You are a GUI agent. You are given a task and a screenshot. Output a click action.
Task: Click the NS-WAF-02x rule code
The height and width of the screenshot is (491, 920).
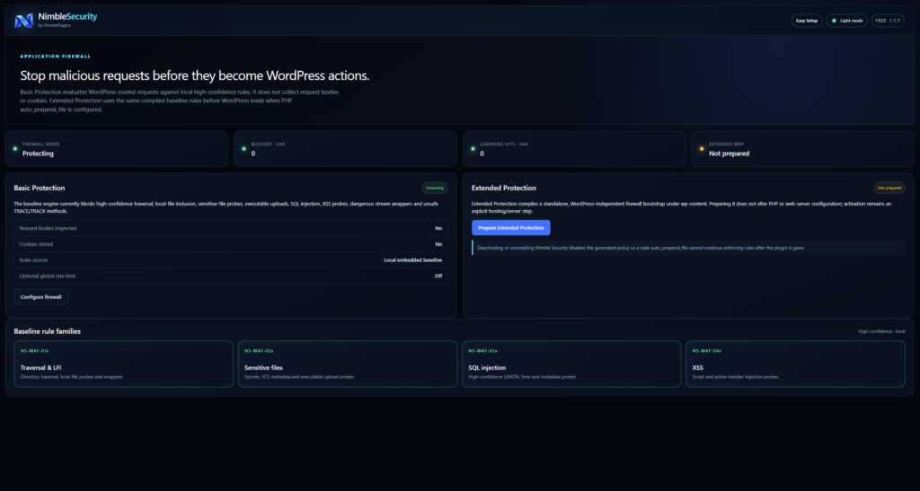click(x=259, y=351)
